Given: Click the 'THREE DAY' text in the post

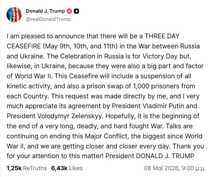Looking at the screenshot, I should (162, 36).
